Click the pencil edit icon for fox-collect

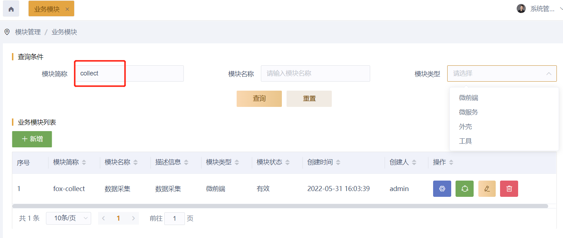487,189
